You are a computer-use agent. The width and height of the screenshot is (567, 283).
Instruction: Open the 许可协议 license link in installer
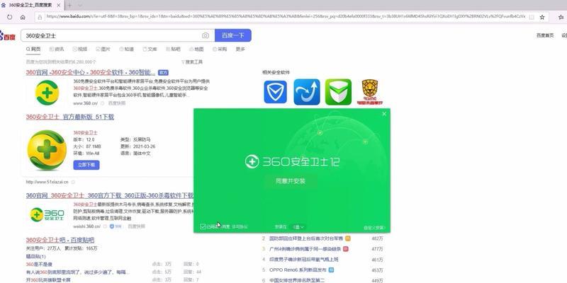[240, 227]
